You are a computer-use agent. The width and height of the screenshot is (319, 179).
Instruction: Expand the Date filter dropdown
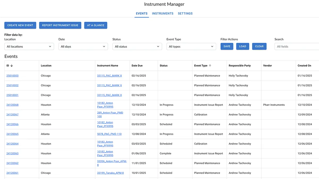(x=83, y=46)
